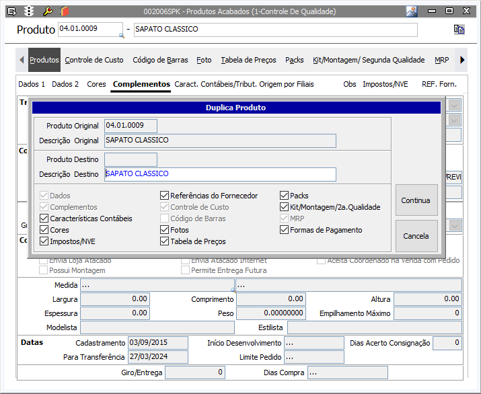Open the Produto code search lookup
Screen dimensions: 481x394
[121, 34]
